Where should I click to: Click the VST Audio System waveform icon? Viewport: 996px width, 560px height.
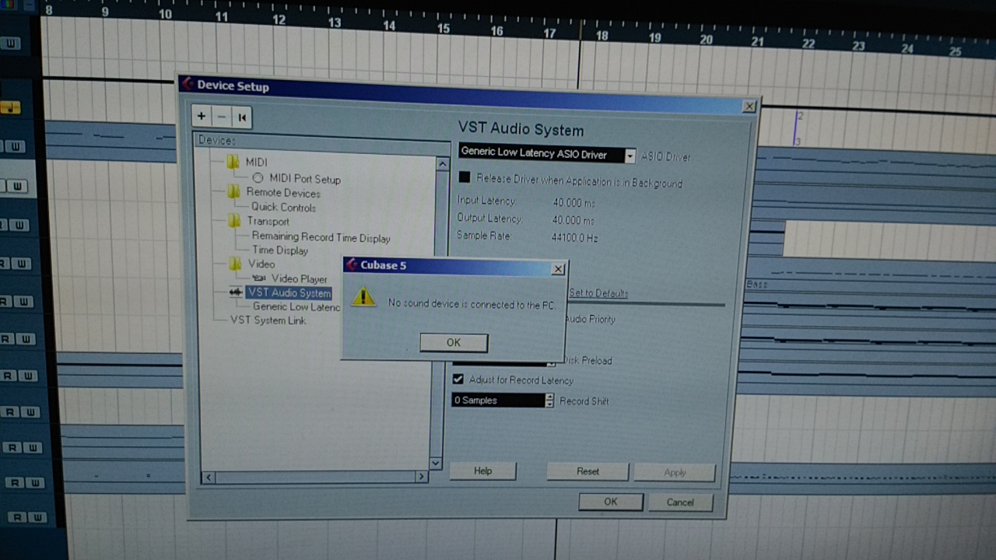pyautogui.click(x=236, y=292)
